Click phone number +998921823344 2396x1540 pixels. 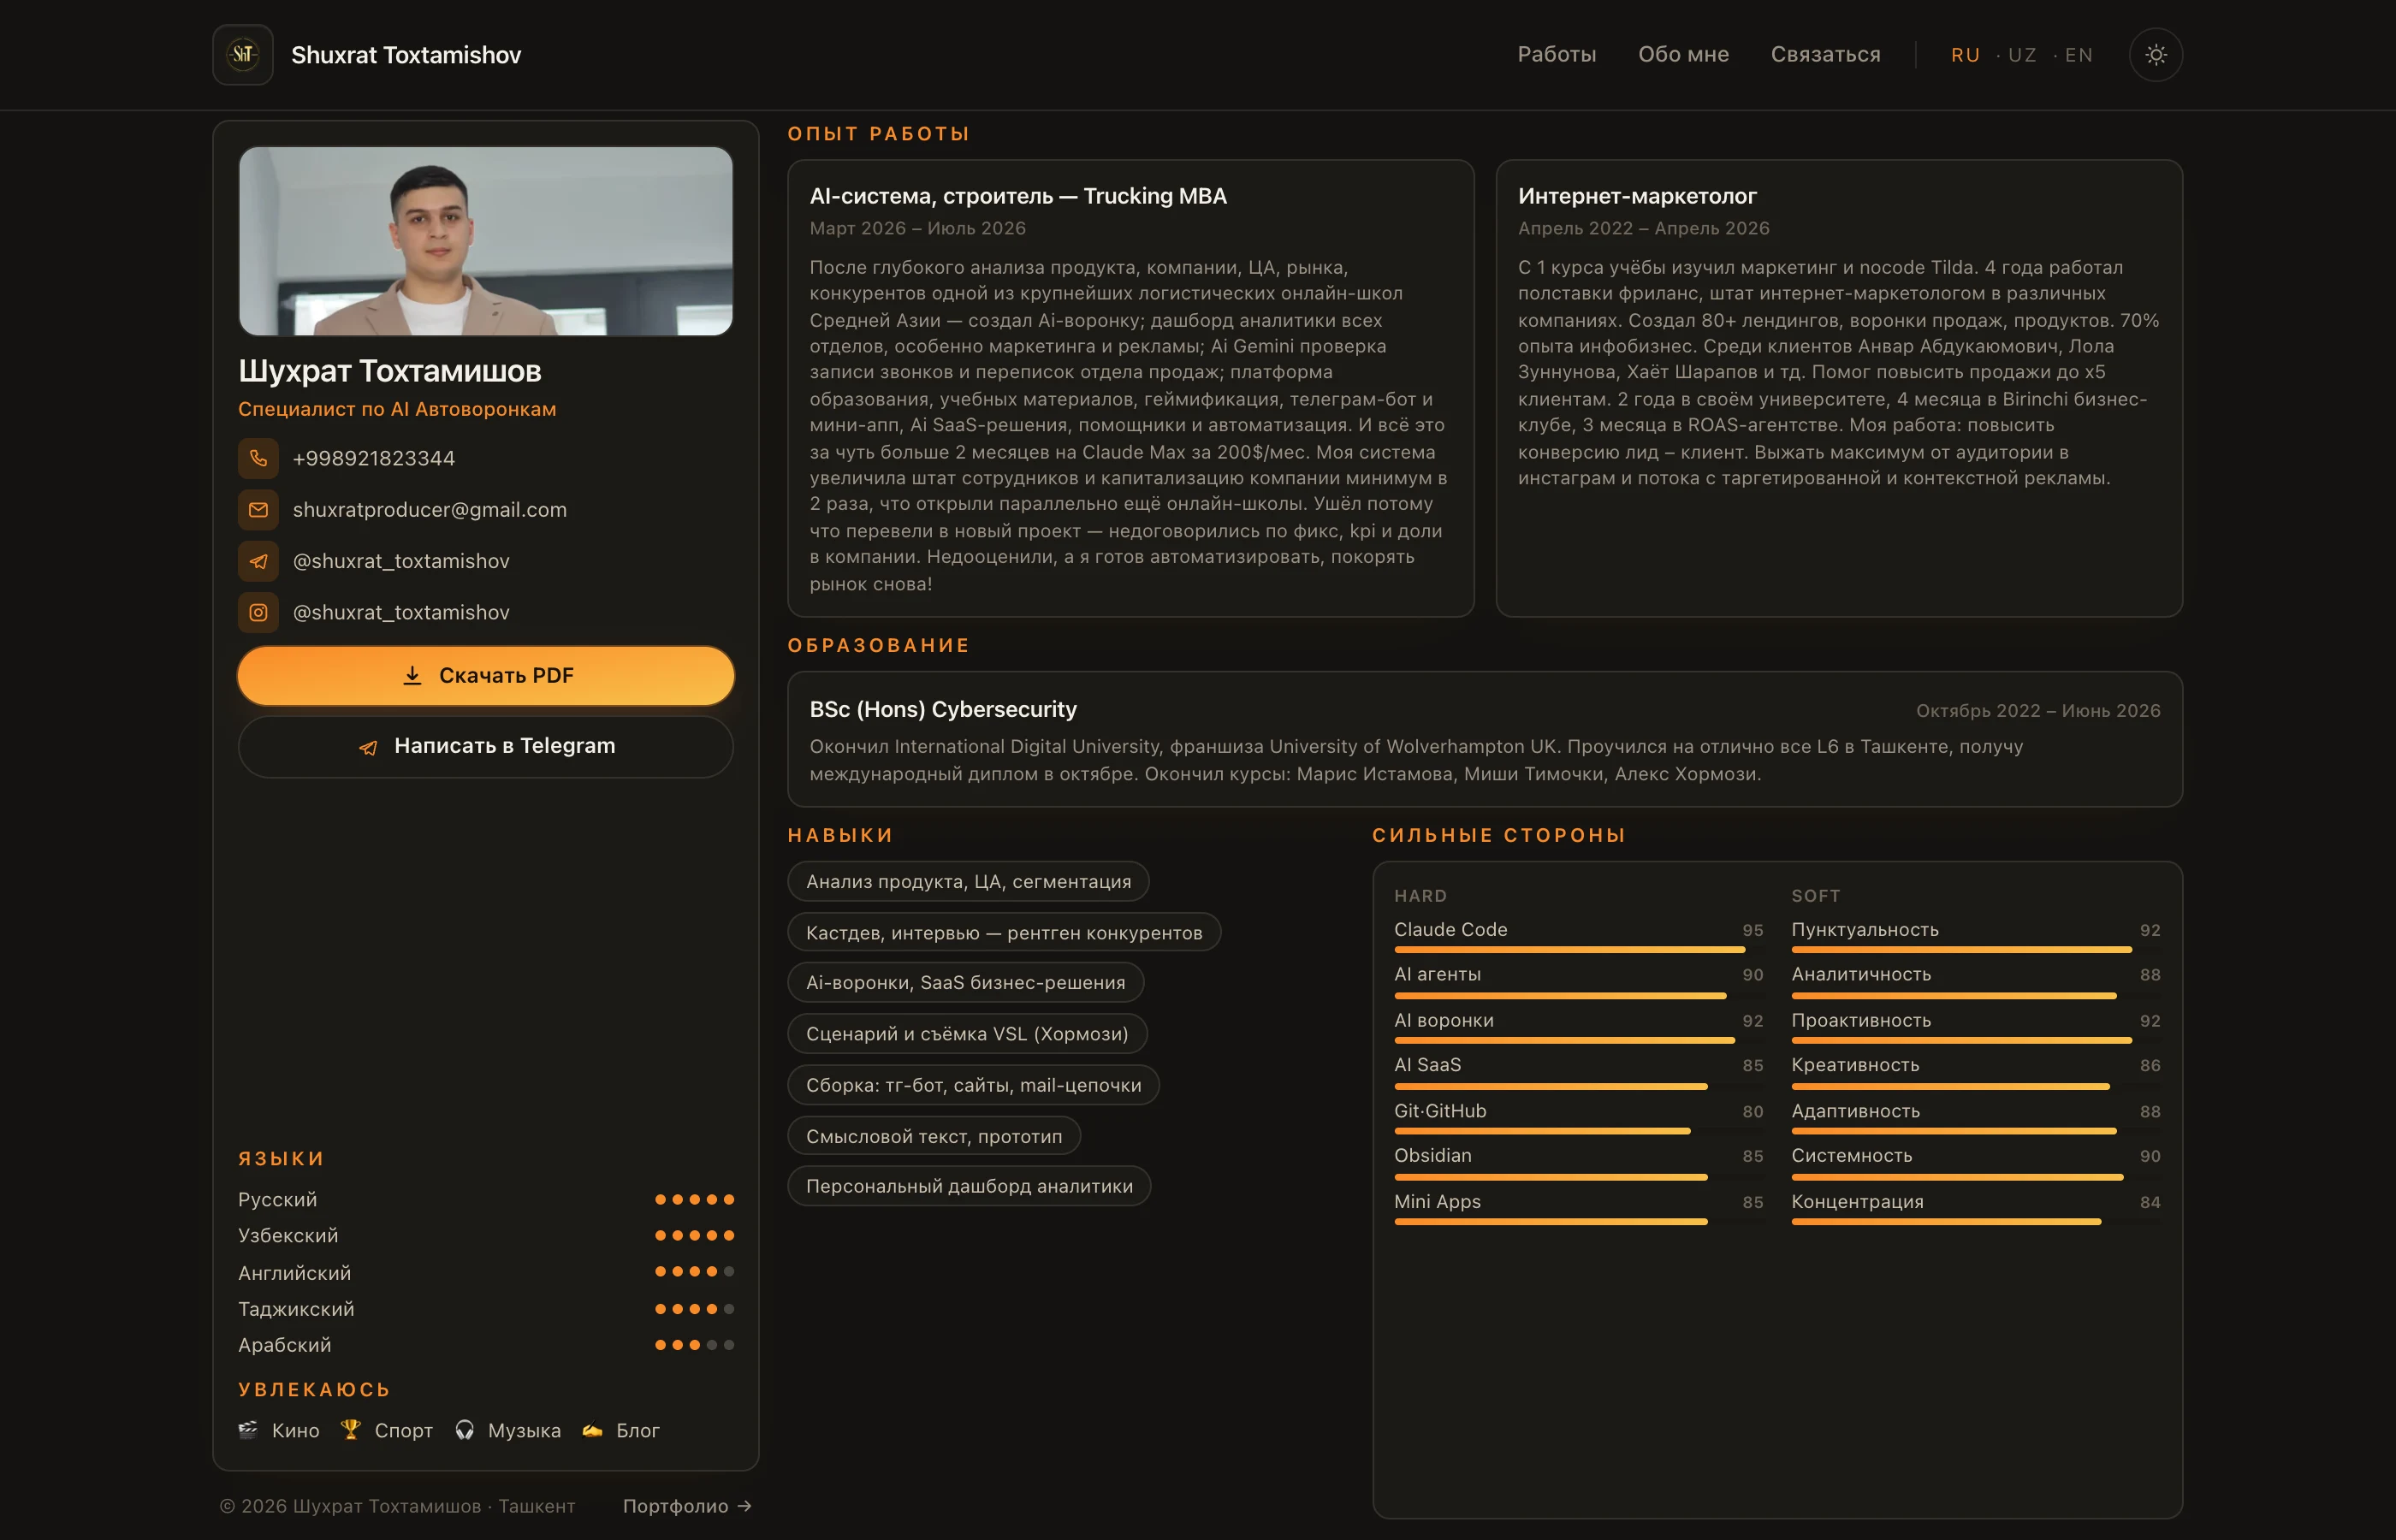(374, 458)
